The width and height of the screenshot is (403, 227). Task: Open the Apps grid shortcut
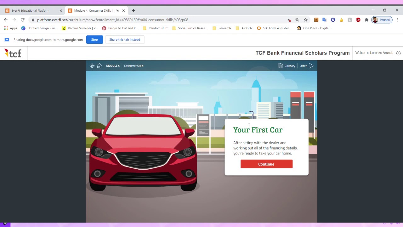(11, 28)
